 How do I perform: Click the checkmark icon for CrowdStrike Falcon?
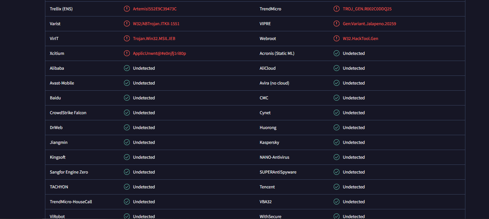coord(127,113)
